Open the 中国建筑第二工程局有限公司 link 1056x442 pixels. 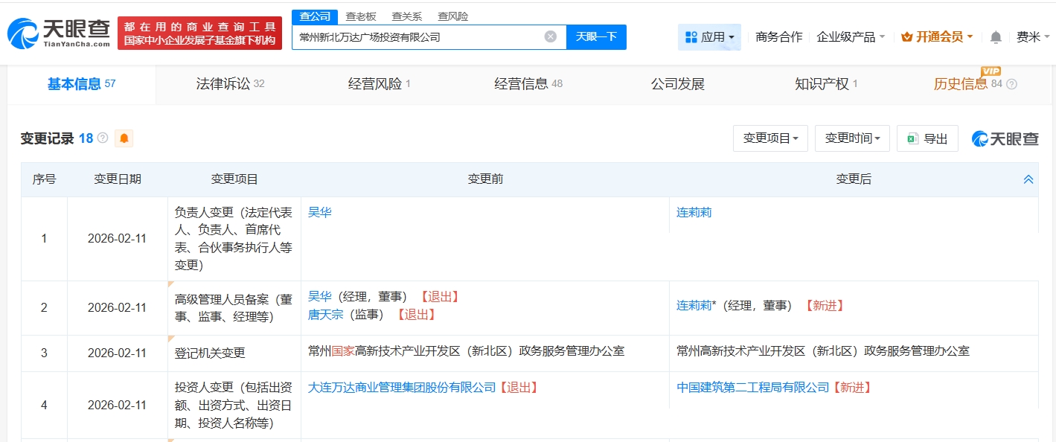coord(752,388)
